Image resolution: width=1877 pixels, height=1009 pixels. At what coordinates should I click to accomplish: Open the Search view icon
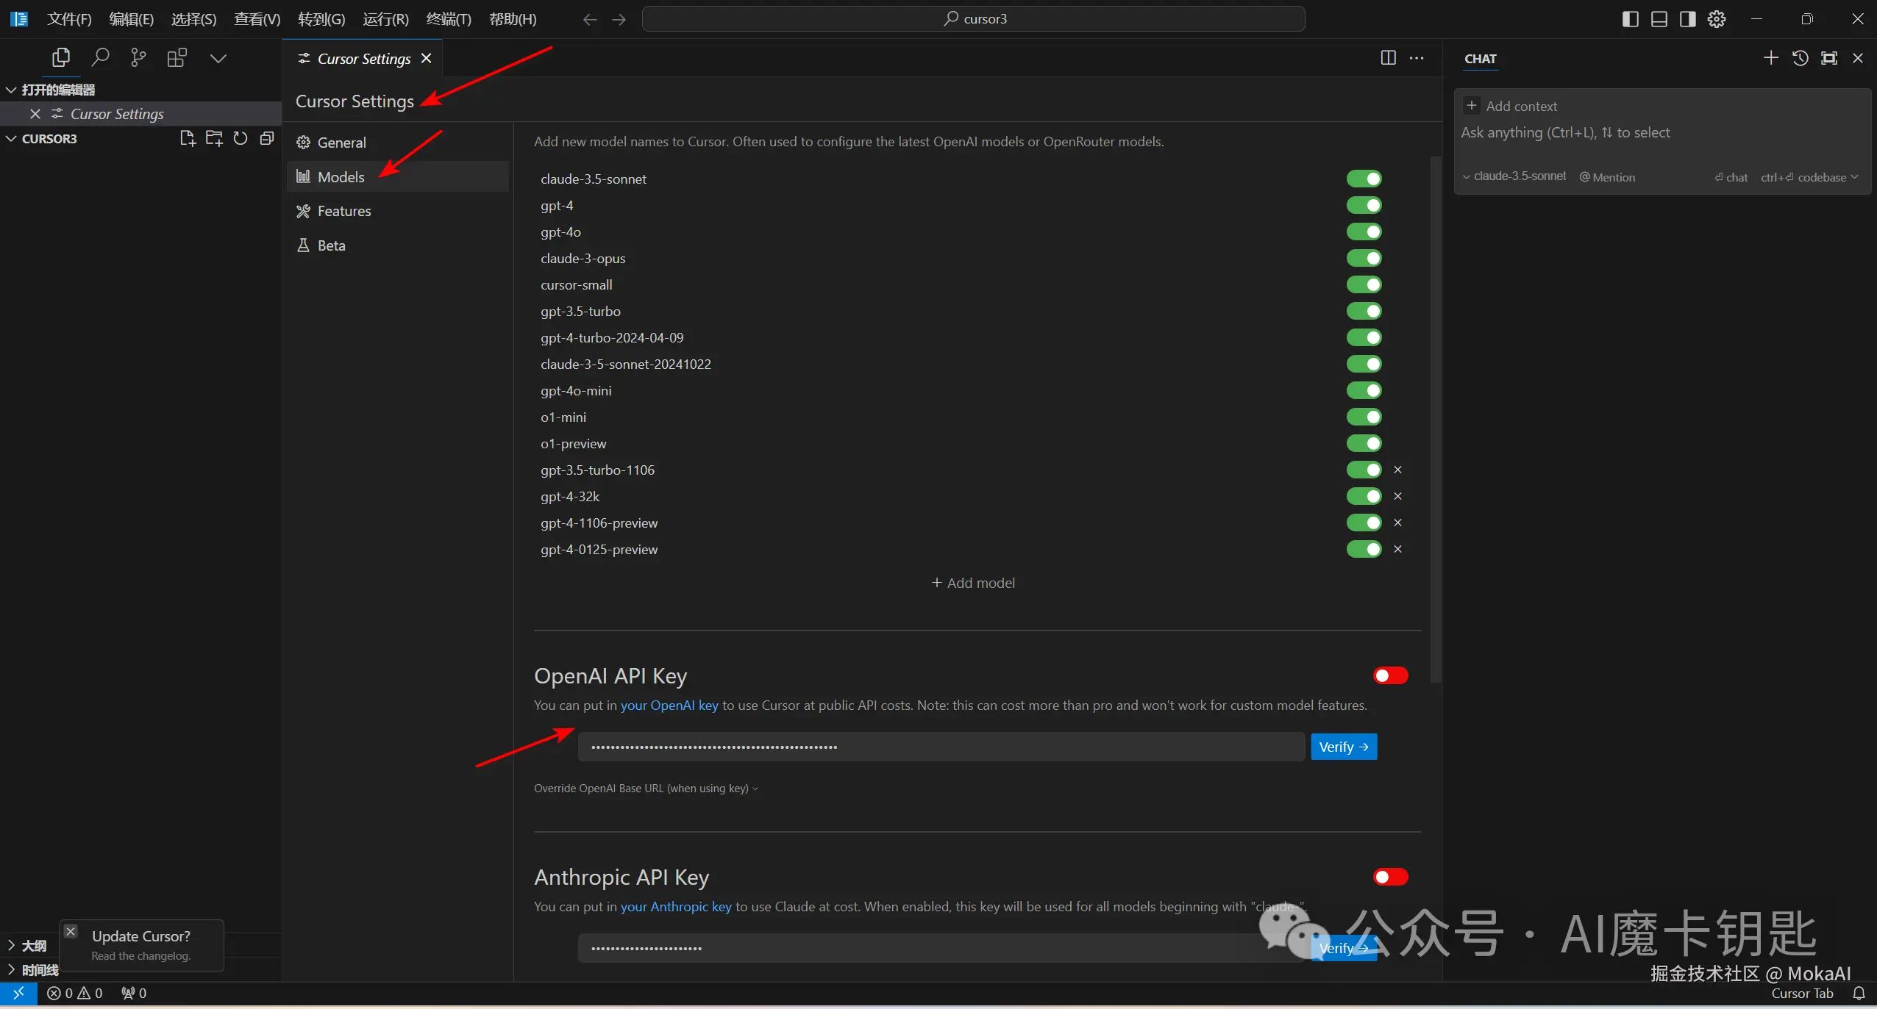coord(100,57)
